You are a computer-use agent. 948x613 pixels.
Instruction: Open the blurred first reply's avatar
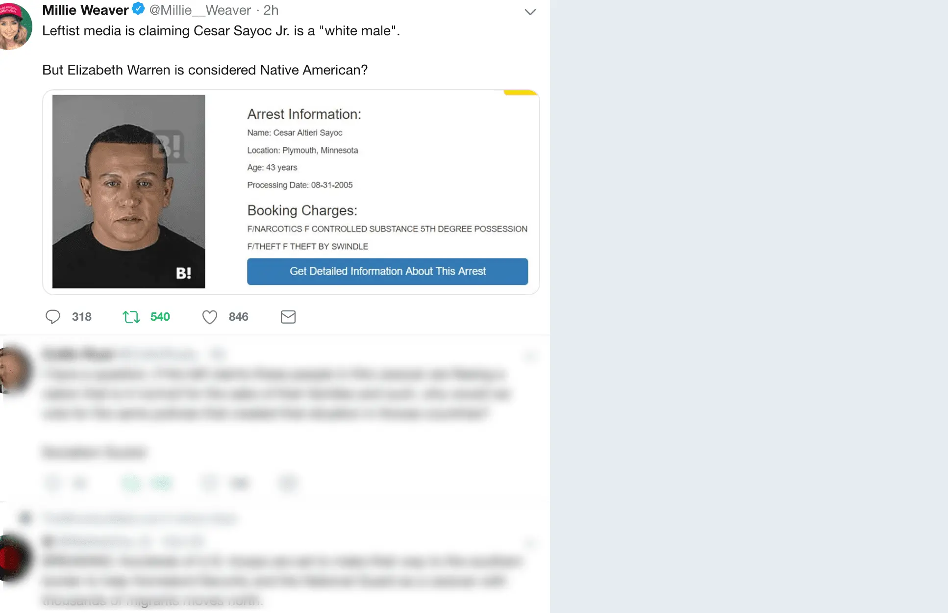click(14, 370)
